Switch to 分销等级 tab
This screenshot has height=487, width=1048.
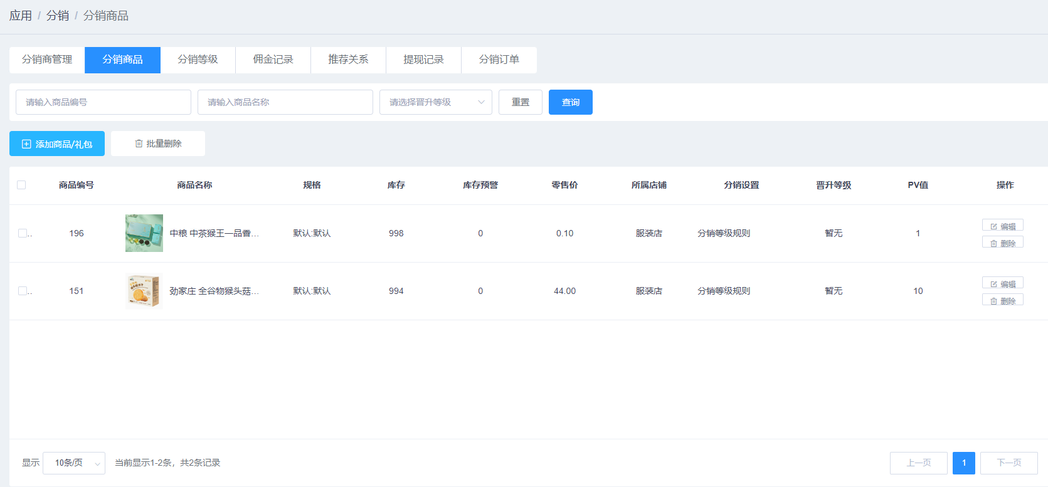click(x=198, y=60)
